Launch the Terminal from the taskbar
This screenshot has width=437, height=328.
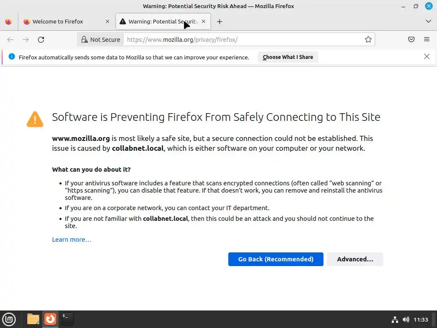tap(67, 319)
